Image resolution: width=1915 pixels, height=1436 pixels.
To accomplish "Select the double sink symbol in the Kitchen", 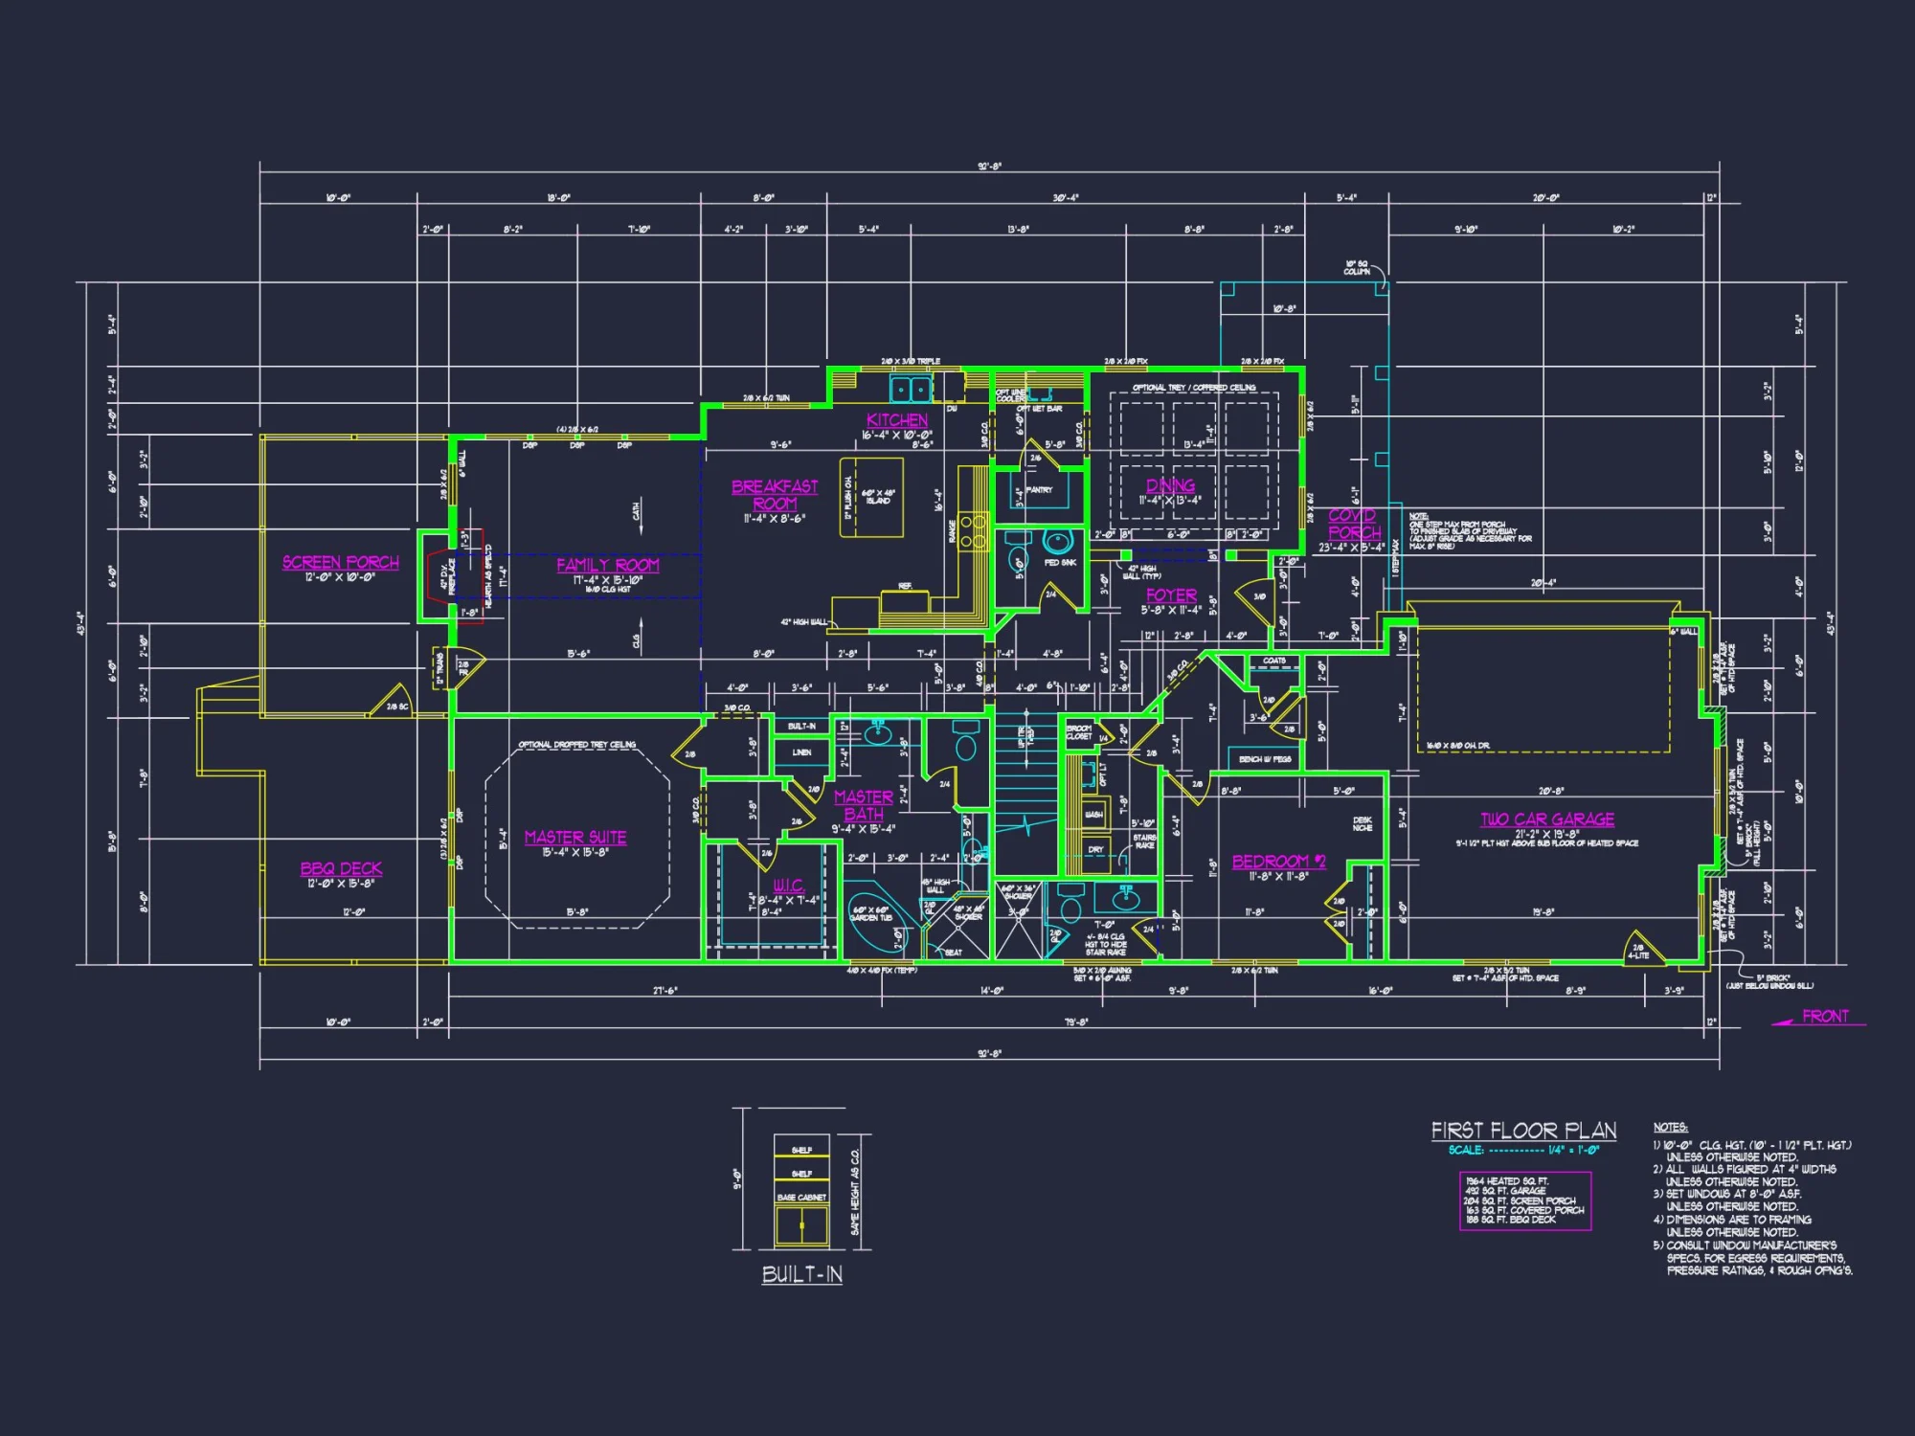I will pos(910,390).
